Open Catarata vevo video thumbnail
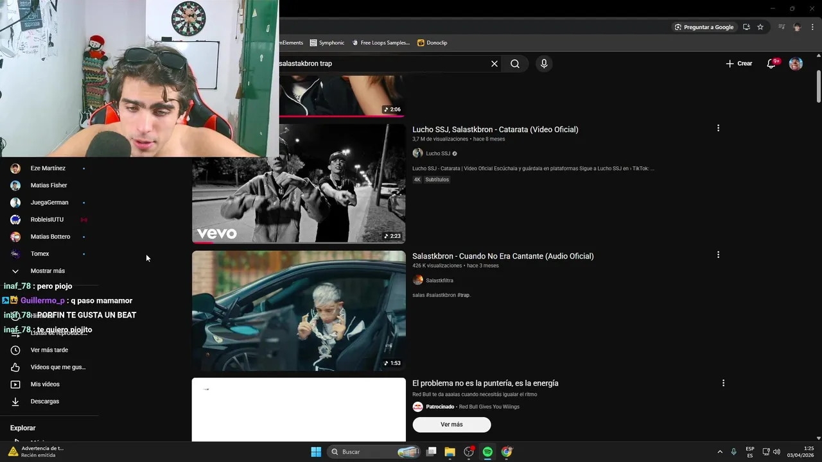The width and height of the screenshot is (822, 462). tap(299, 184)
